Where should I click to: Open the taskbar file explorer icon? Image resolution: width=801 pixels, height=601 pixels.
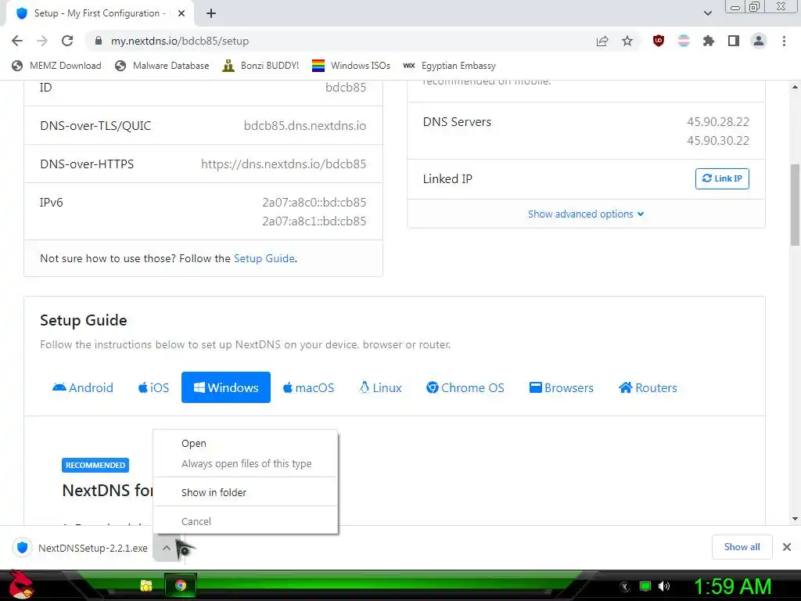point(146,585)
